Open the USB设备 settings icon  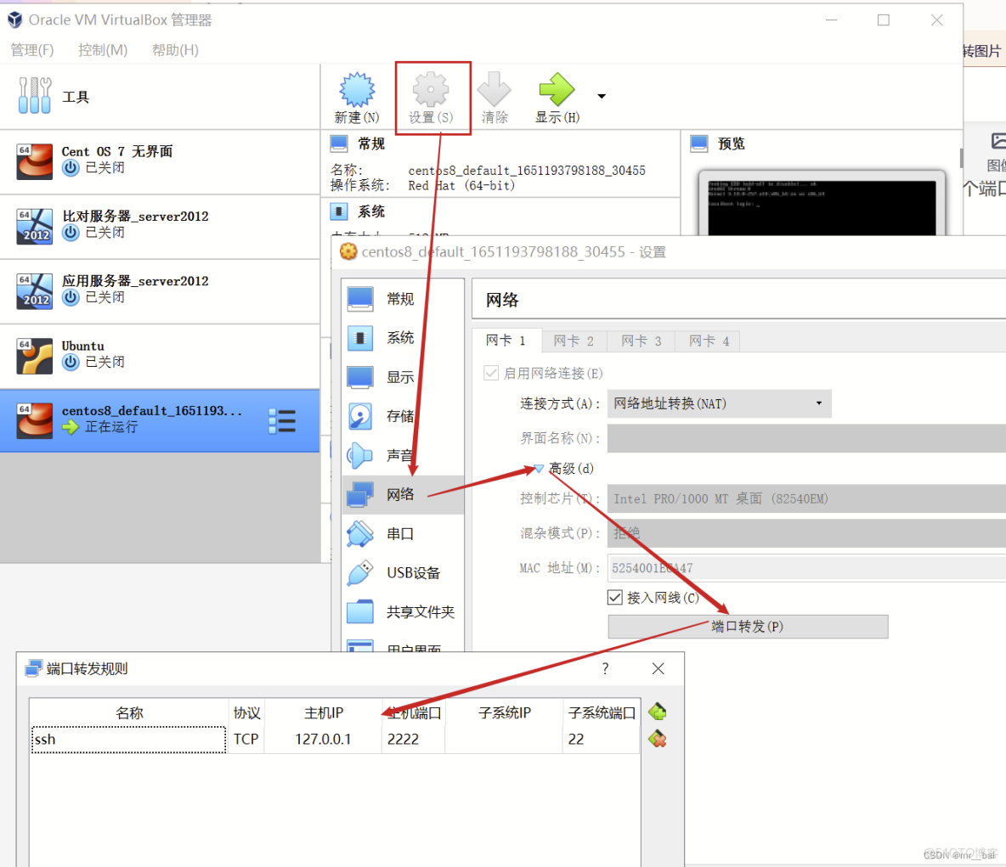[x=360, y=571]
